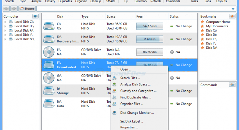Click the C:\ OS hard disk icon

[x=49, y=26]
